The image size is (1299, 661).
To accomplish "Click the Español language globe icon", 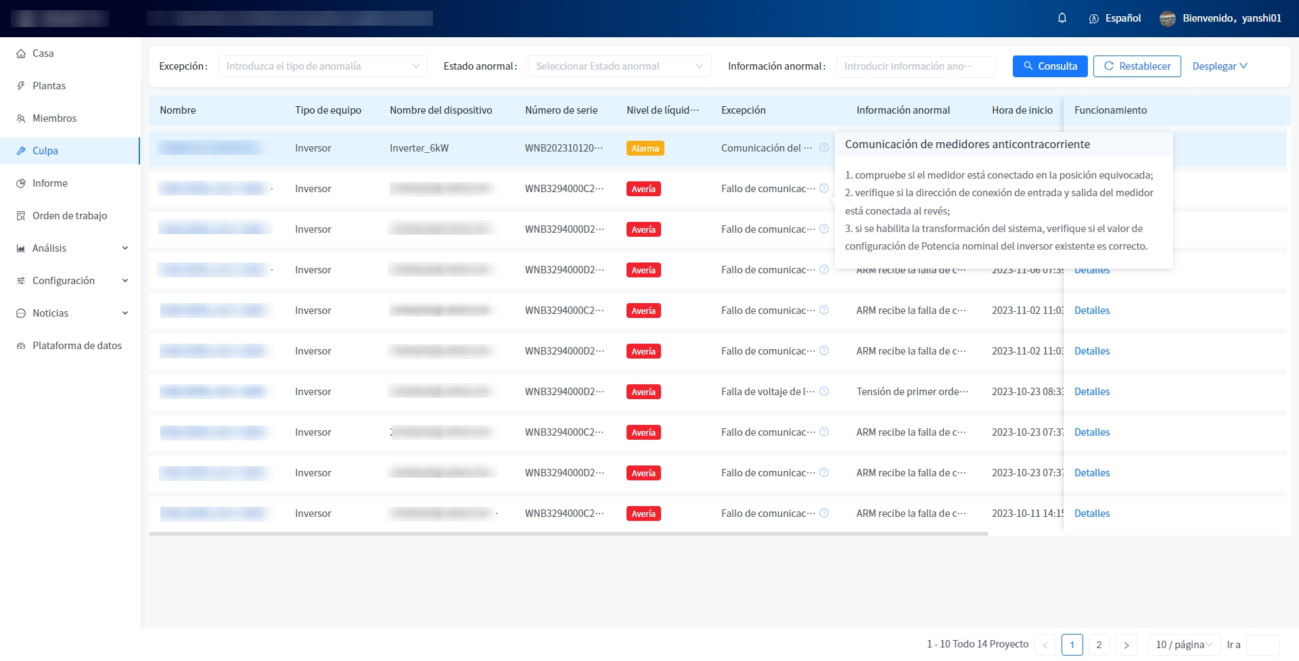I will click(1093, 19).
